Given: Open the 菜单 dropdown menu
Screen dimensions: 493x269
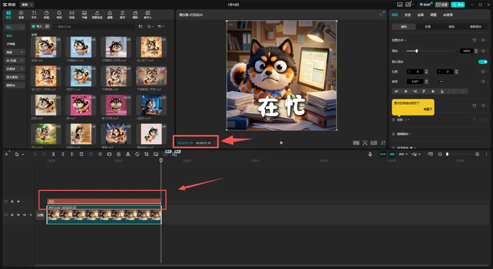Looking at the screenshot, I should pos(27,5).
